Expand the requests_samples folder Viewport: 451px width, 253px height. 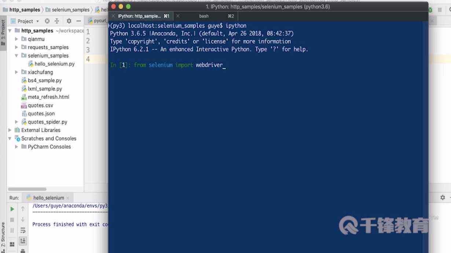[16, 48]
